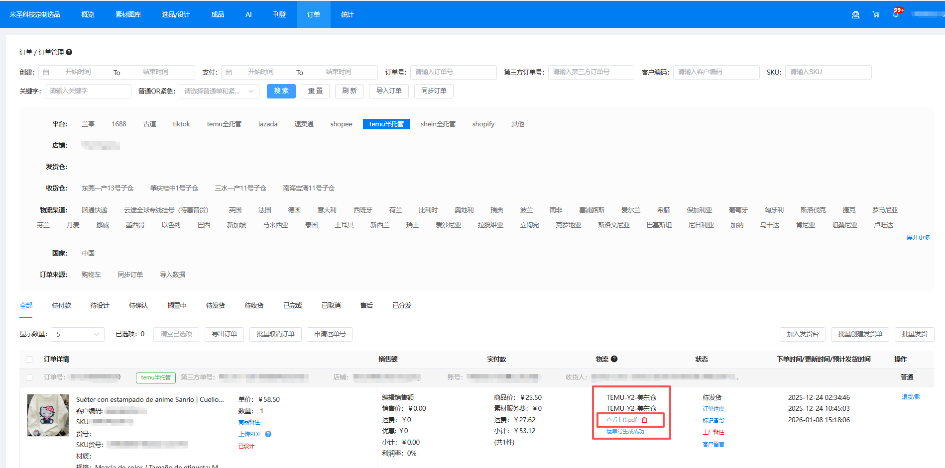Open the 普通OR紧急 dropdown
The image size is (945, 468).
pyautogui.click(x=219, y=92)
